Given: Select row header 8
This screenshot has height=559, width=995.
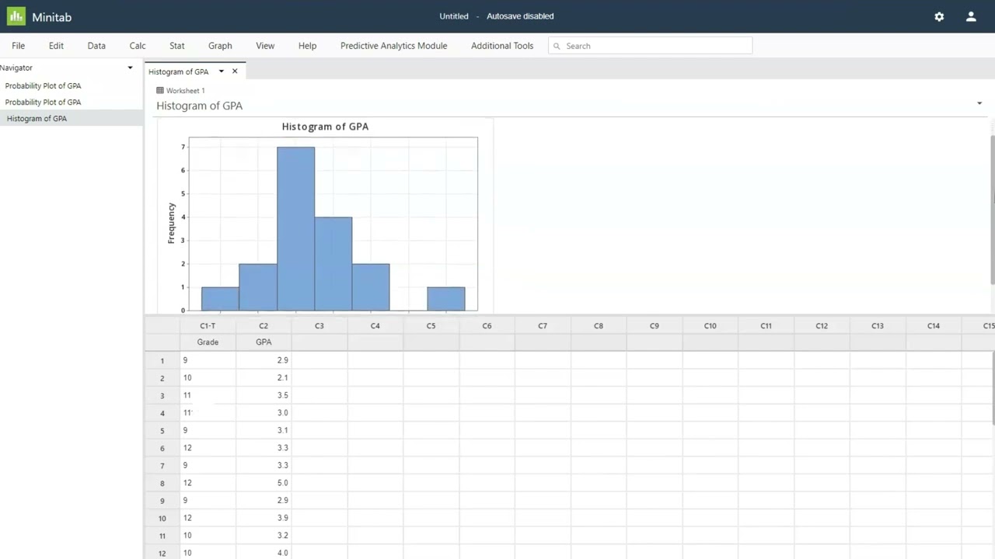Looking at the screenshot, I should [162, 483].
